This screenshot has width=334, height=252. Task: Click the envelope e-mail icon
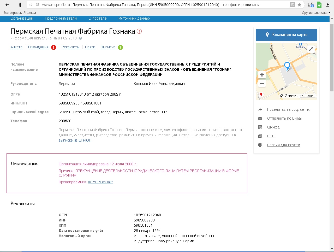[x=260, y=118]
